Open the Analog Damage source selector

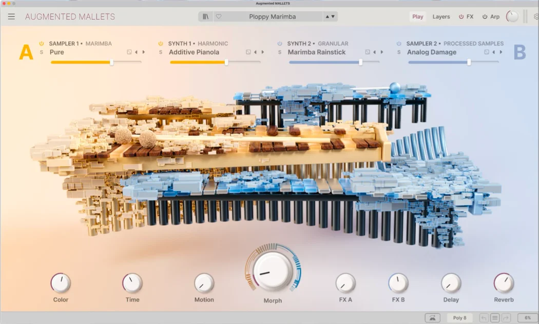432,52
